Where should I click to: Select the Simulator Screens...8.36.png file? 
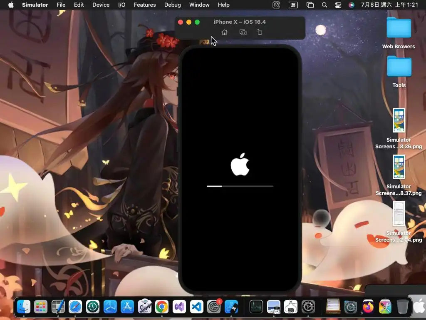point(399,128)
